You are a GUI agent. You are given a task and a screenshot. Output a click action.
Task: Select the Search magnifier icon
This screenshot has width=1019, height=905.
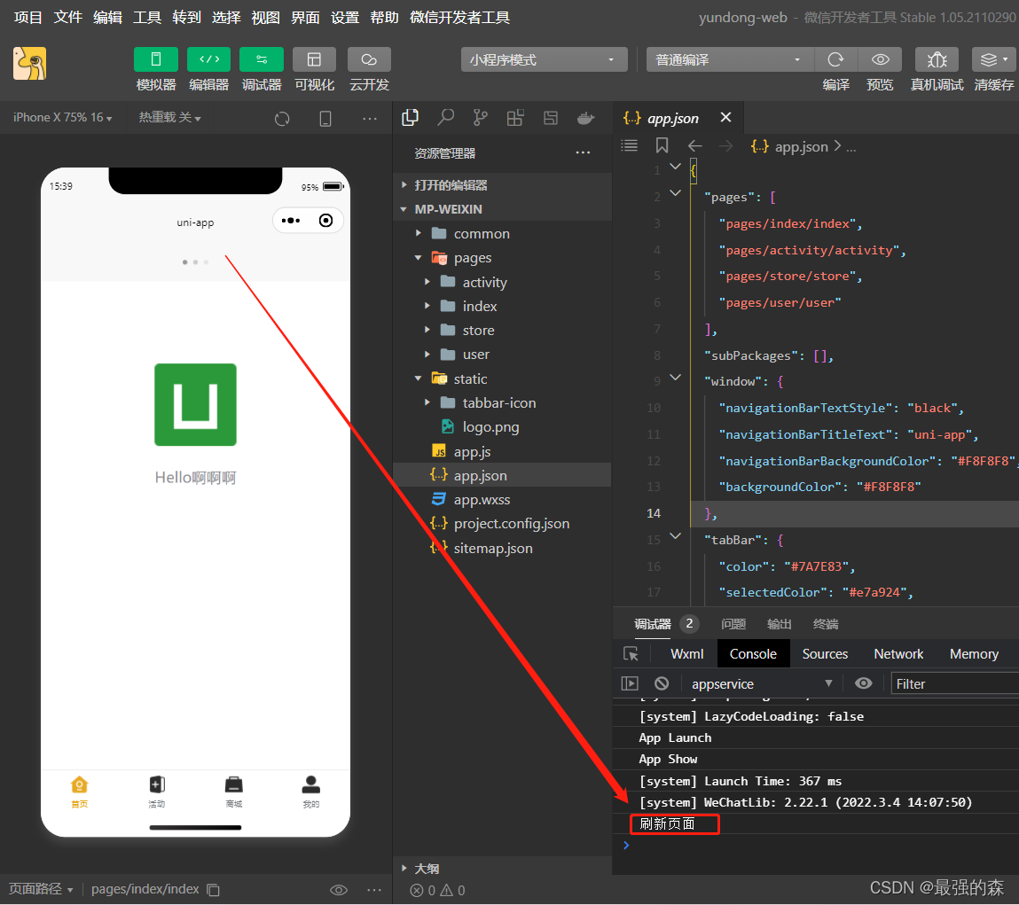(445, 118)
